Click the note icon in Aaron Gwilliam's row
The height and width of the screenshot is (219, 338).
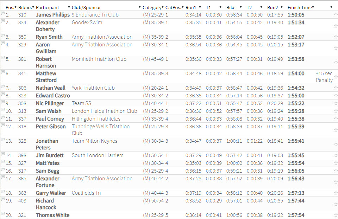[3, 43]
